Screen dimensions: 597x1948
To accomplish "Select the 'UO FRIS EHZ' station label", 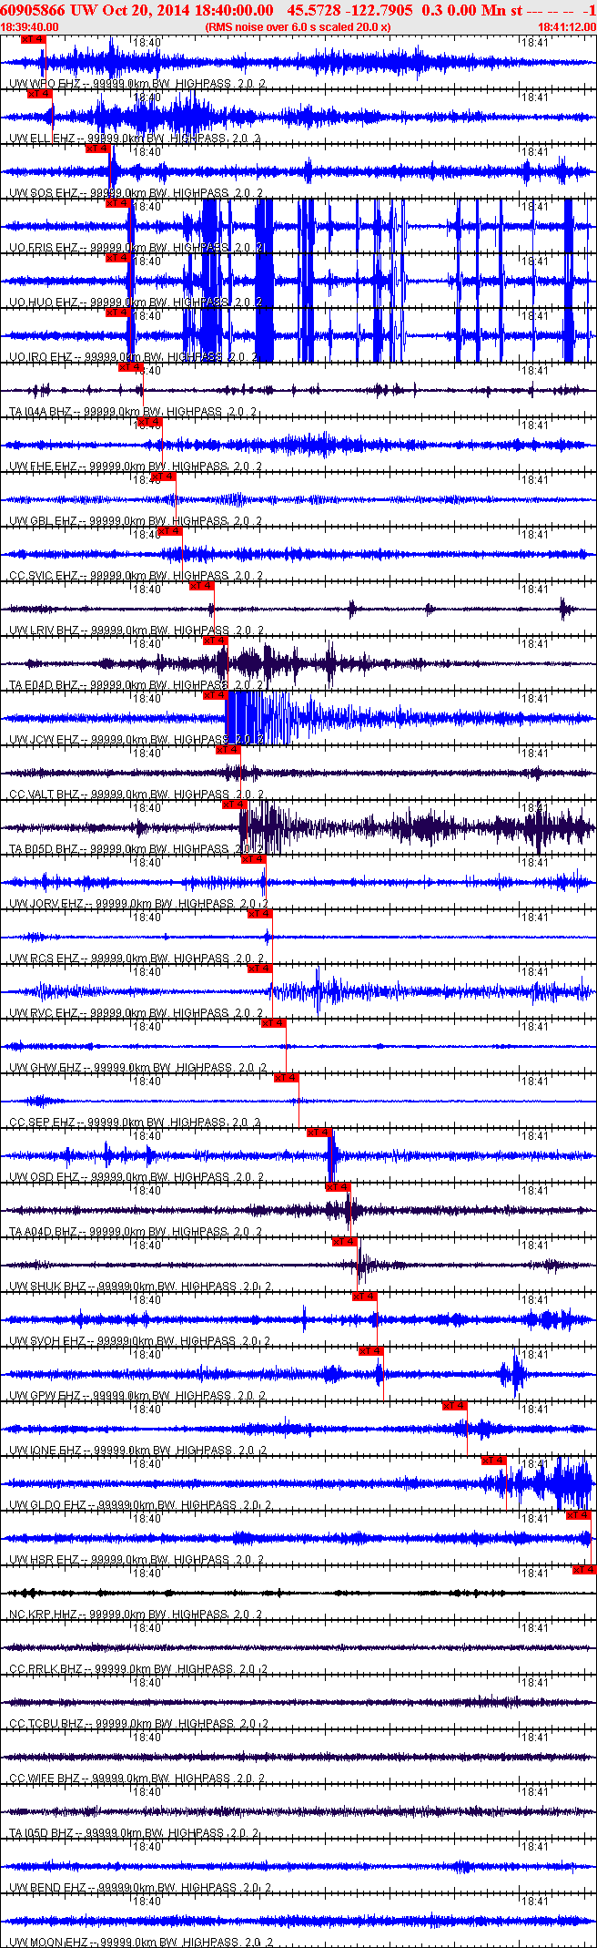I will (x=44, y=248).
